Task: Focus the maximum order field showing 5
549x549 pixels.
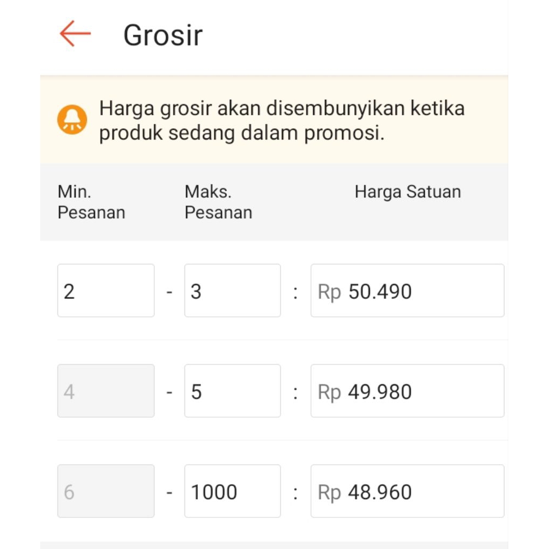Action: 232,391
